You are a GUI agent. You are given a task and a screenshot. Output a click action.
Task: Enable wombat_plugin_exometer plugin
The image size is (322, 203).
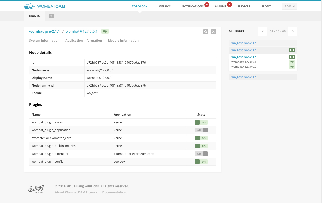(x=201, y=154)
